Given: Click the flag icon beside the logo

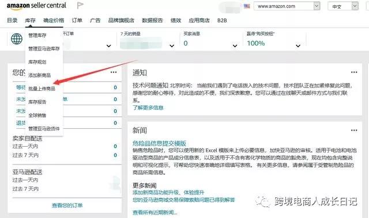Looking at the screenshot, I should pyautogui.click(x=80, y=5).
